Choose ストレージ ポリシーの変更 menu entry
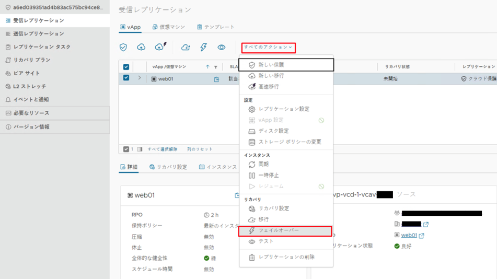This screenshot has width=497, height=279. pyautogui.click(x=286, y=142)
